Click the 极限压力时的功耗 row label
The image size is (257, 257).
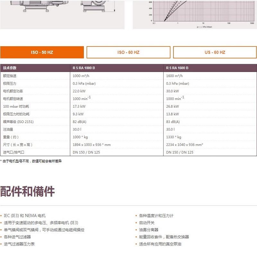16,114
